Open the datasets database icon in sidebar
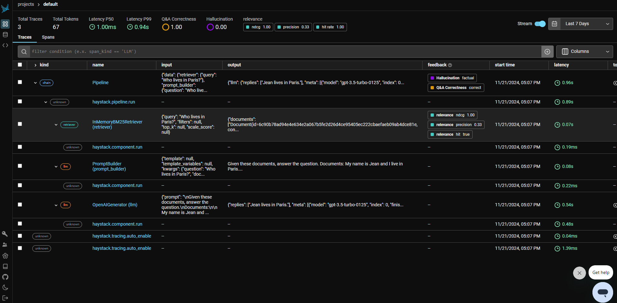The width and height of the screenshot is (617, 303). pos(5,34)
